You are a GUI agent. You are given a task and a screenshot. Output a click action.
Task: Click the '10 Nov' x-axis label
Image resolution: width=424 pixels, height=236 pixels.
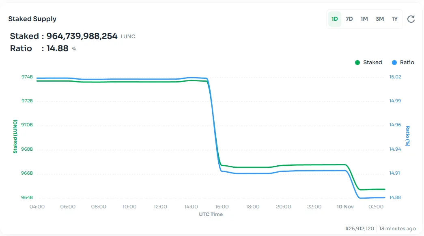pyautogui.click(x=345, y=206)
